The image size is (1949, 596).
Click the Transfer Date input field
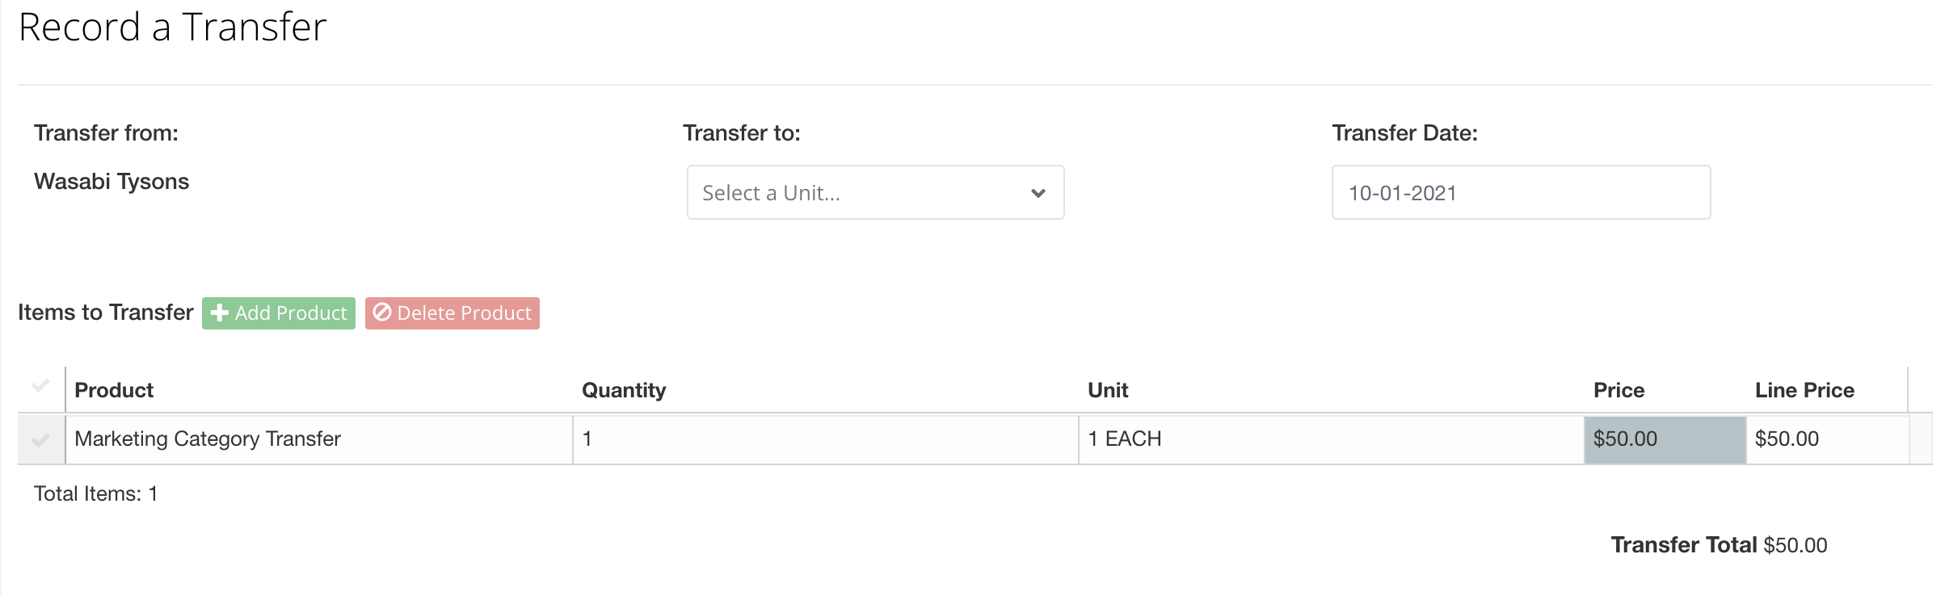1521,192
